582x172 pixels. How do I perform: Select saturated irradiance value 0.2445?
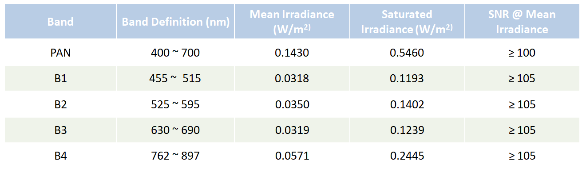point(407,156)
